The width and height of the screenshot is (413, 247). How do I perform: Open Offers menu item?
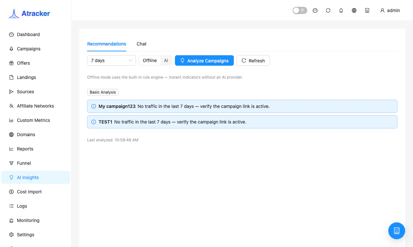click(35, 63)
